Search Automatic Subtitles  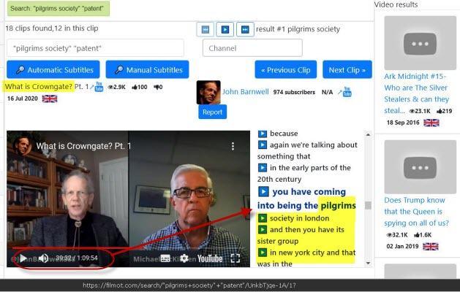(53, 69)
